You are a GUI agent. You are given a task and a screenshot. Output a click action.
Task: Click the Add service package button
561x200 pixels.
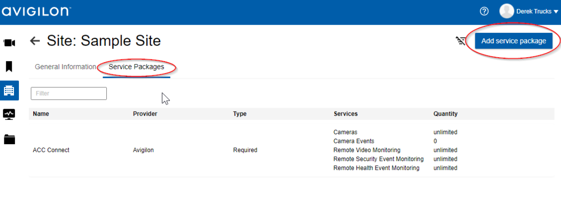(513, 41)
